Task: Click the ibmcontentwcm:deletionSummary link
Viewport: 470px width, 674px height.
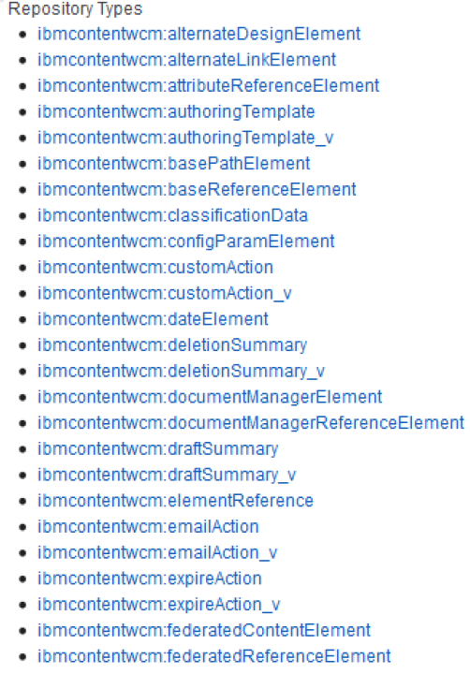Action: click(x=172, y=345)
